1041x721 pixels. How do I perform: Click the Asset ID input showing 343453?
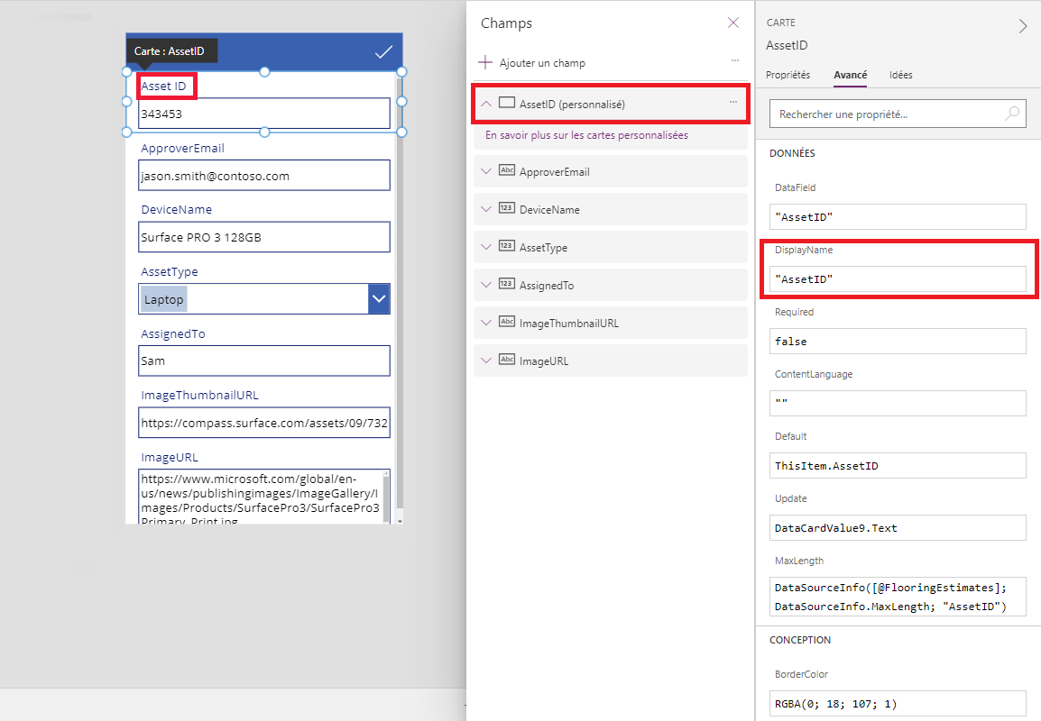click(264, 114)
